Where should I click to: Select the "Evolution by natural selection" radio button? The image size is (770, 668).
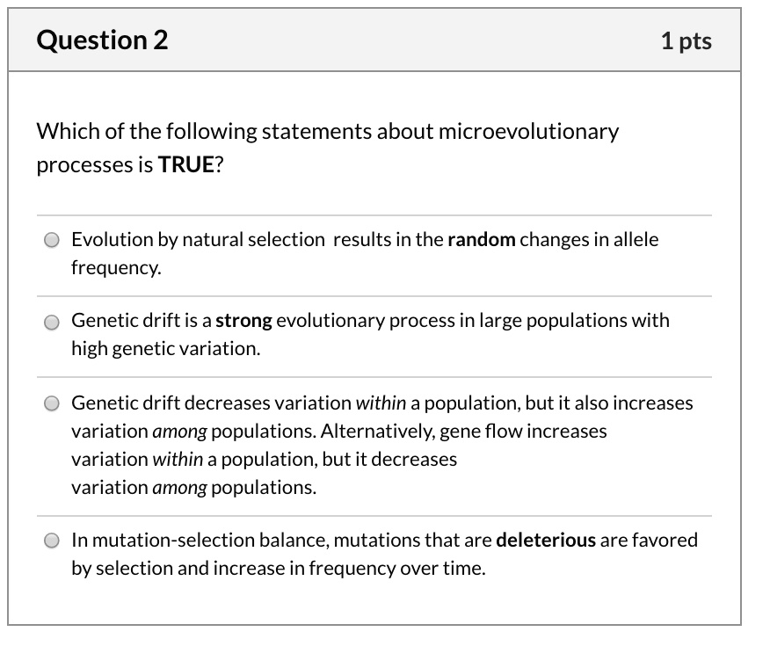(x=53, y=240)
